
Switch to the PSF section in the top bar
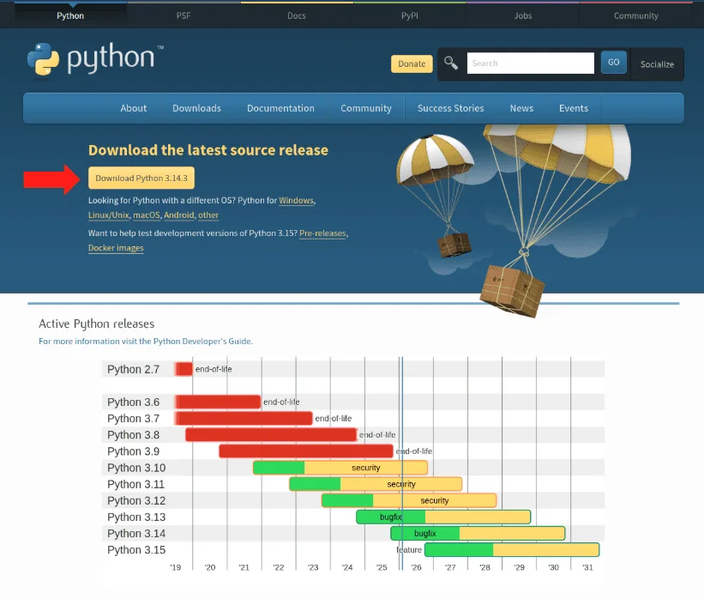coord(183,15)
